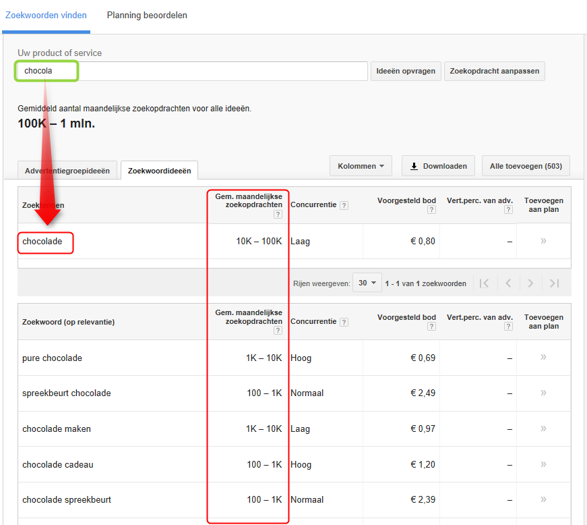Add chocolade spreekbeurt to plan arrows
The image size is (587, 525).
coord(543,499)
